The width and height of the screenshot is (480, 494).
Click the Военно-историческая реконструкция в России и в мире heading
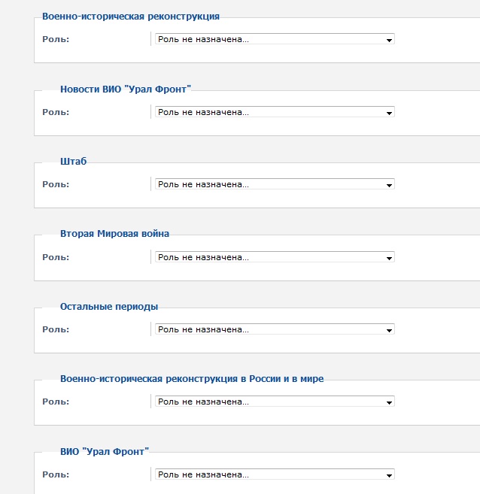pyautogui.click(x=192, y=379)
